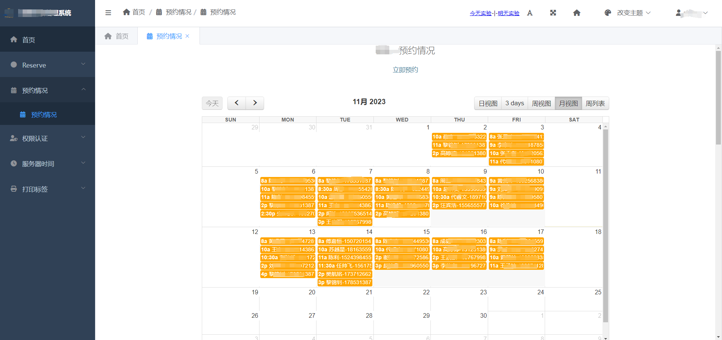Click the first breadcrumb calendar icon

tap(159, 12)
